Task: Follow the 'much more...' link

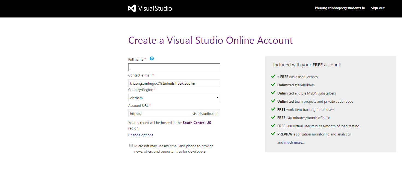Action: pyautogui.click(x=294, y=142)
